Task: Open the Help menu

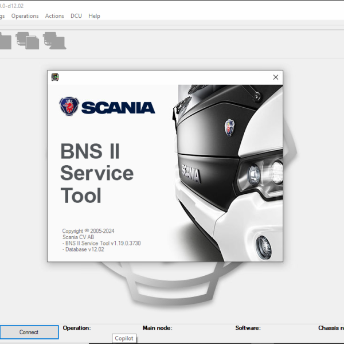Action: point(95,16)
